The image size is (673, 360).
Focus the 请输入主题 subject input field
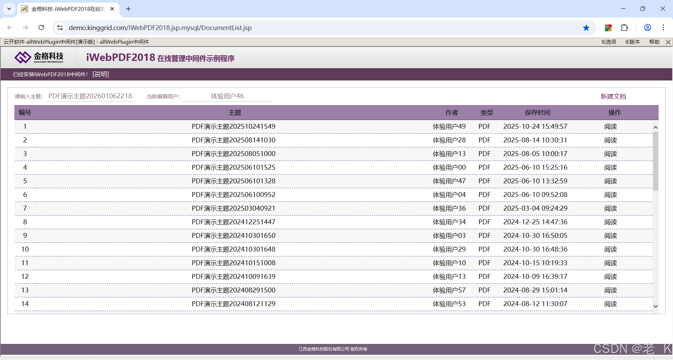click(90, 96)
